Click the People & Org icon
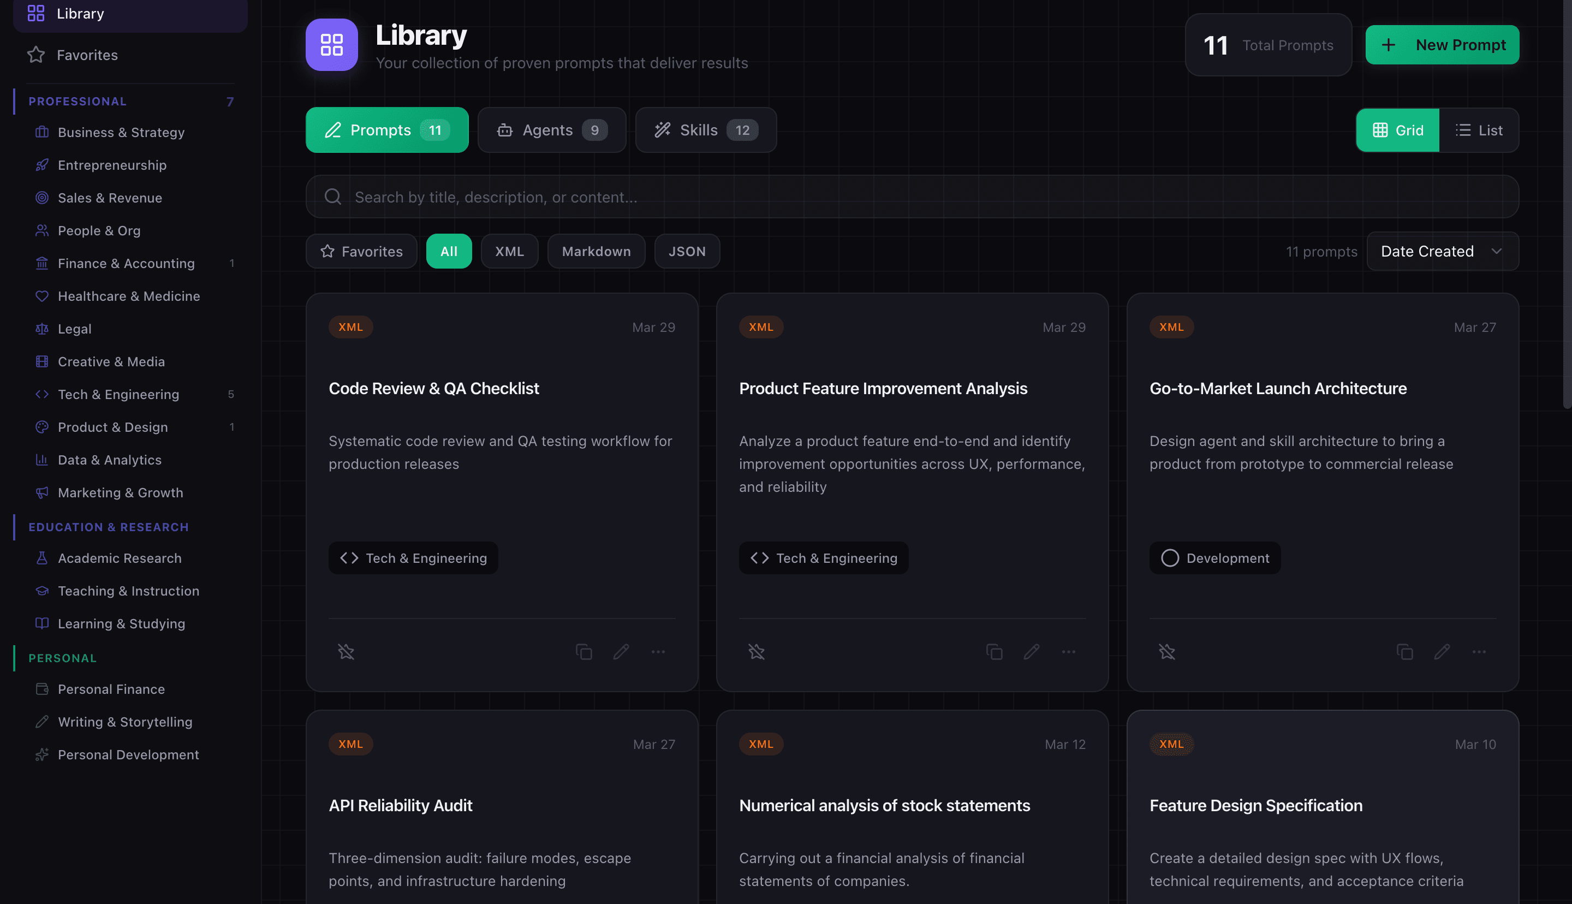This screenshot has width=1572, height=904. pos(41,230)
